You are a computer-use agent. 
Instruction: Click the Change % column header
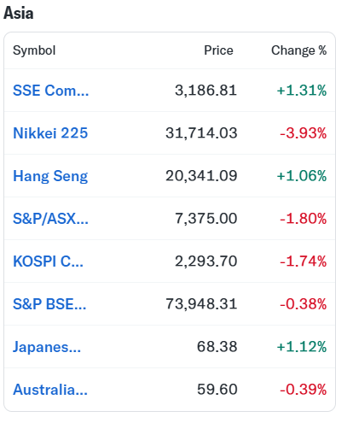pos(299,50)
